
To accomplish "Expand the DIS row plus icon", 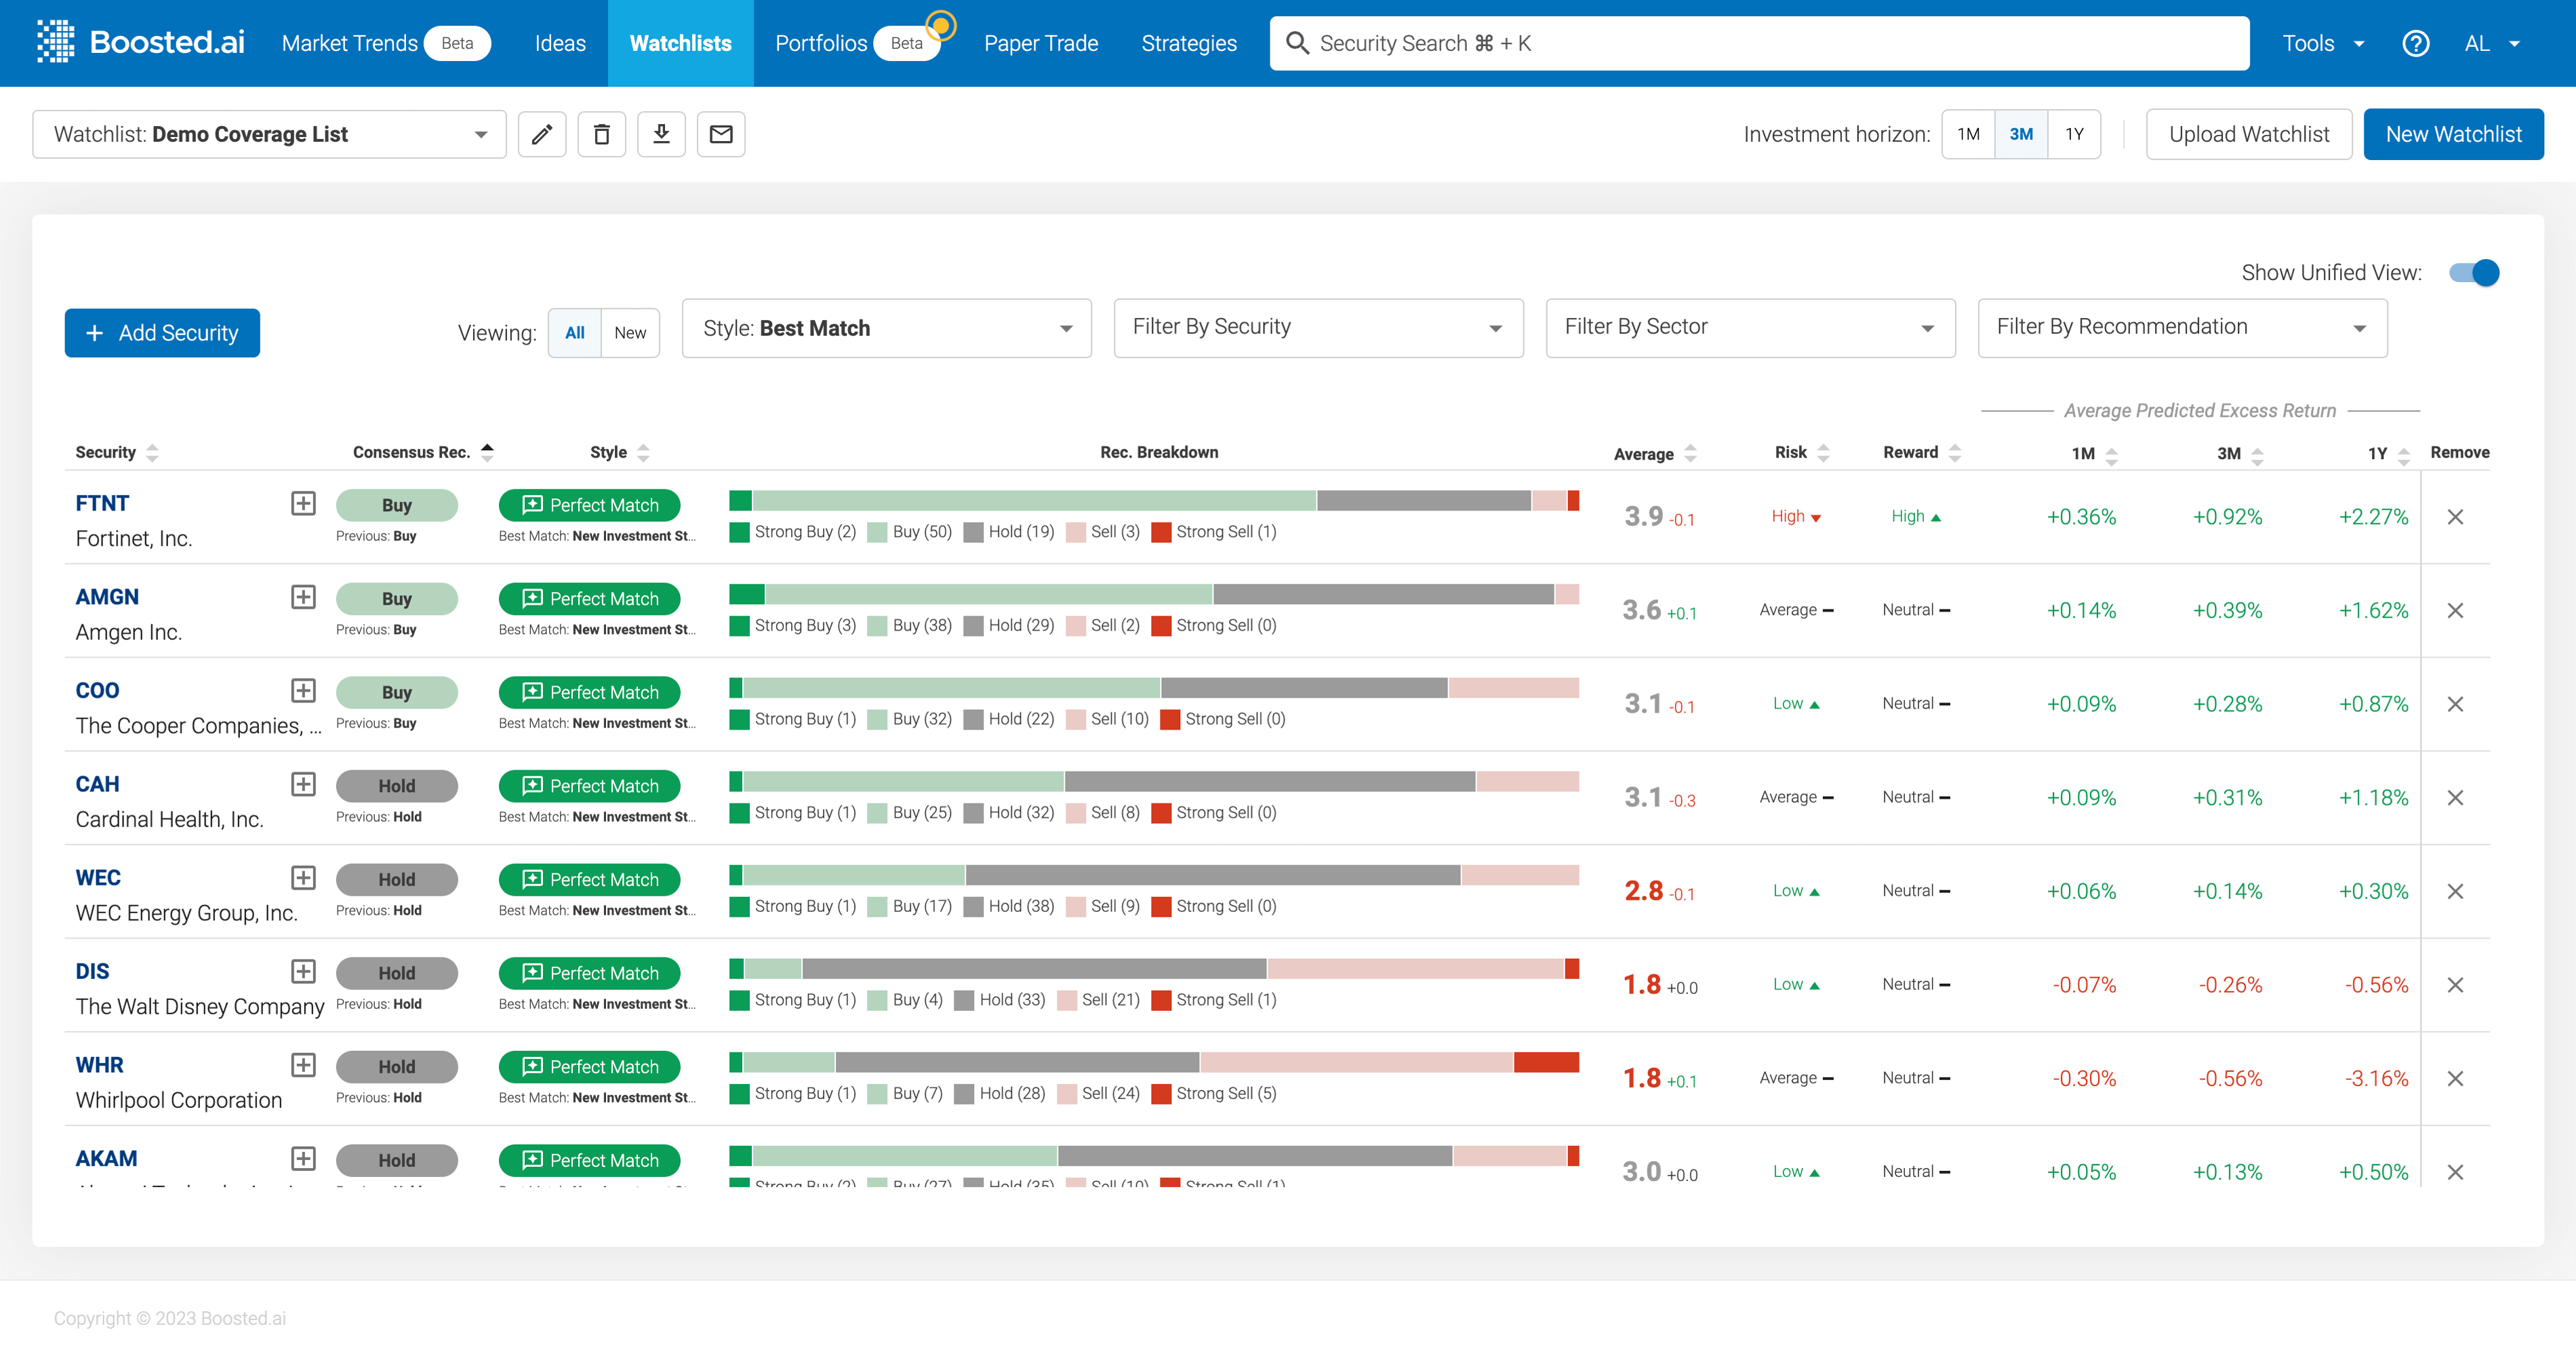I will pyautogui.click(x=303, y=971).
